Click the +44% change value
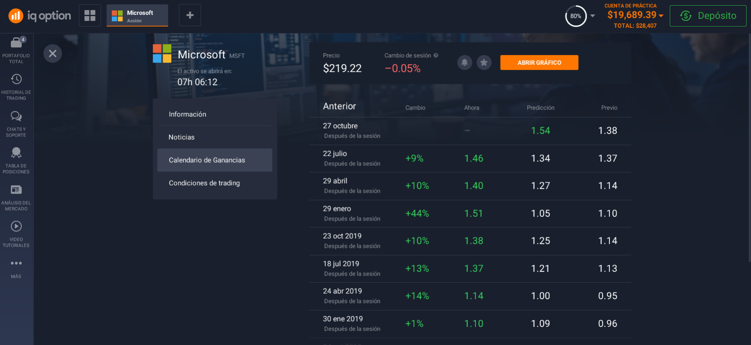The image size is (751, 345). [417, 214]
